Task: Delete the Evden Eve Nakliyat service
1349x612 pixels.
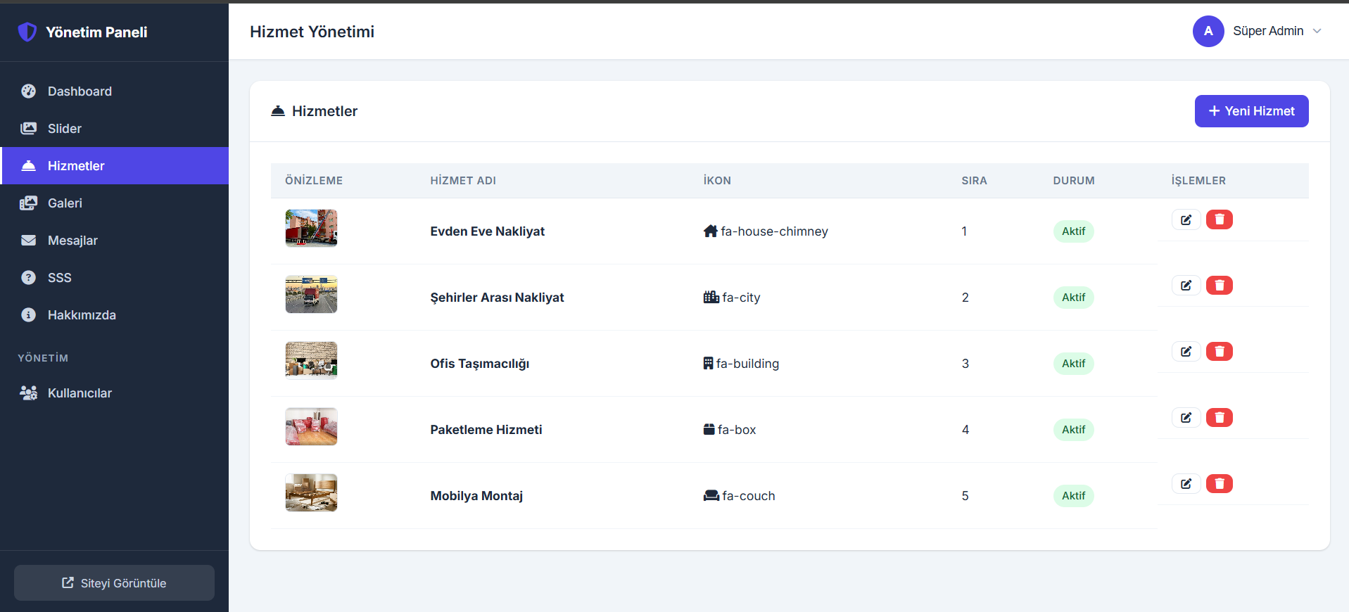Action: point(1220,219)
